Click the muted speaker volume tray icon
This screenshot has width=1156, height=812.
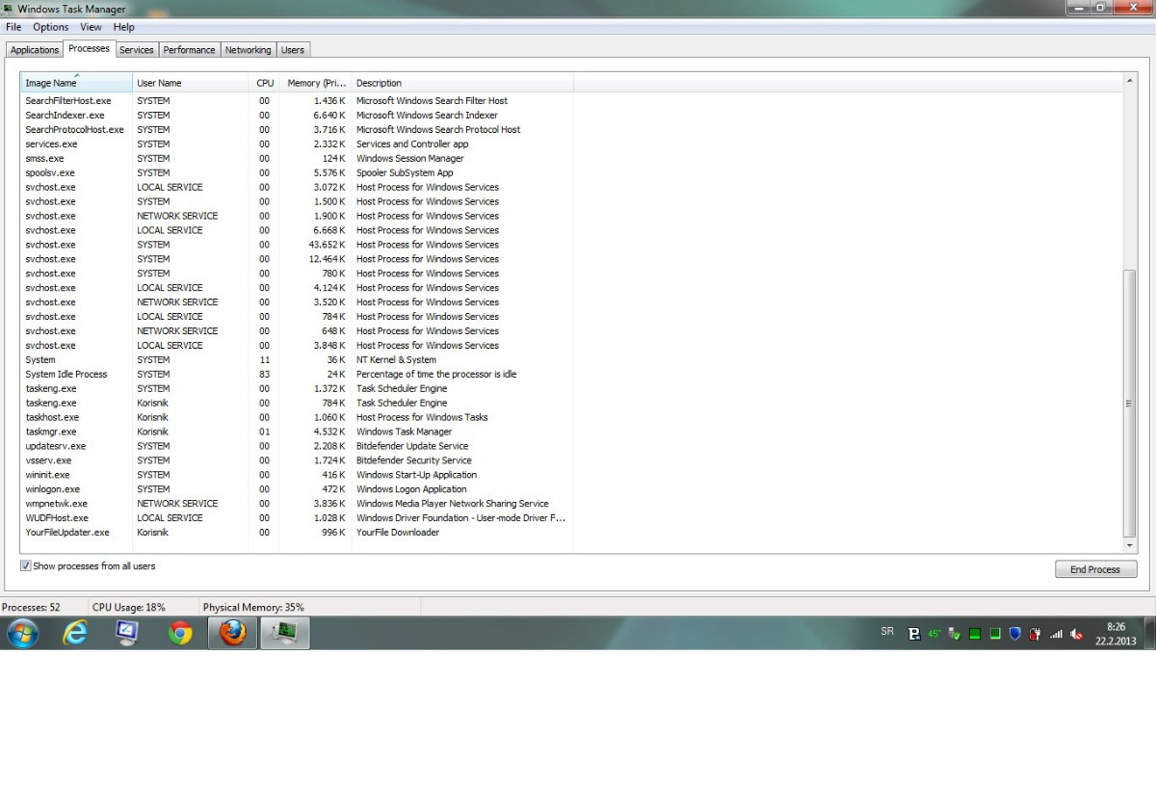coord(1077,634)
